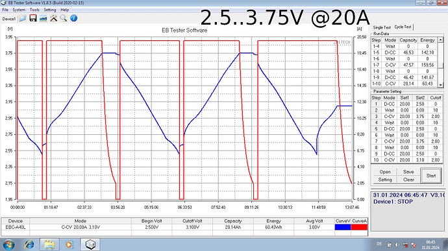Screen dimensions: 448x251
Task: Click the Device1 toolbar label
Action: click(9, 19)
